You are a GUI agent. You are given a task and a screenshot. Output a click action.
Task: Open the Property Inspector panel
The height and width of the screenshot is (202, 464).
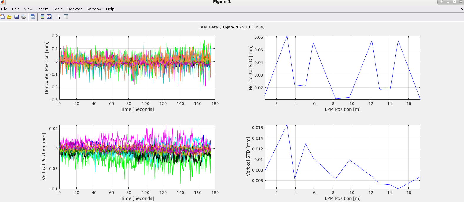pos(66,17)
